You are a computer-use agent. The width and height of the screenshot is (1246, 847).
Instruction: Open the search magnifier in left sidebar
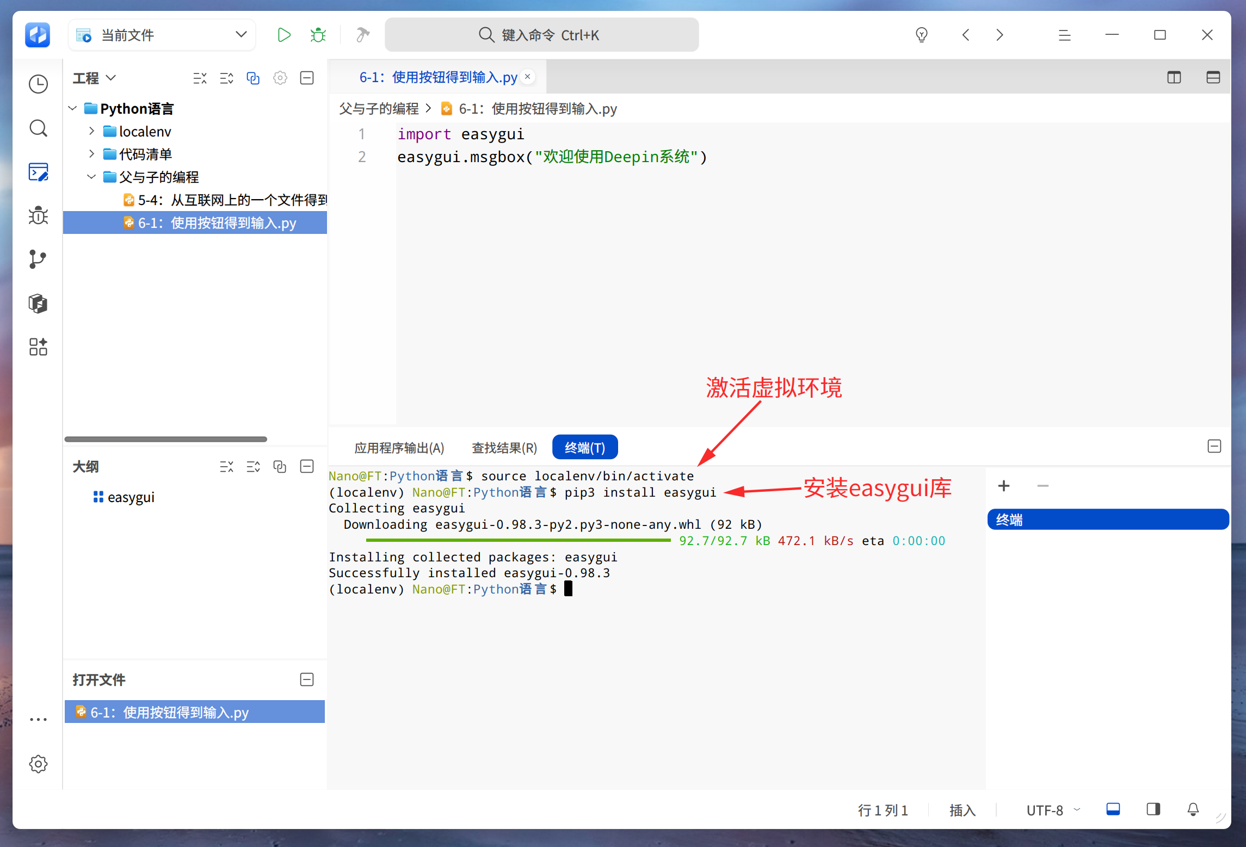click(x=38, y=128)
